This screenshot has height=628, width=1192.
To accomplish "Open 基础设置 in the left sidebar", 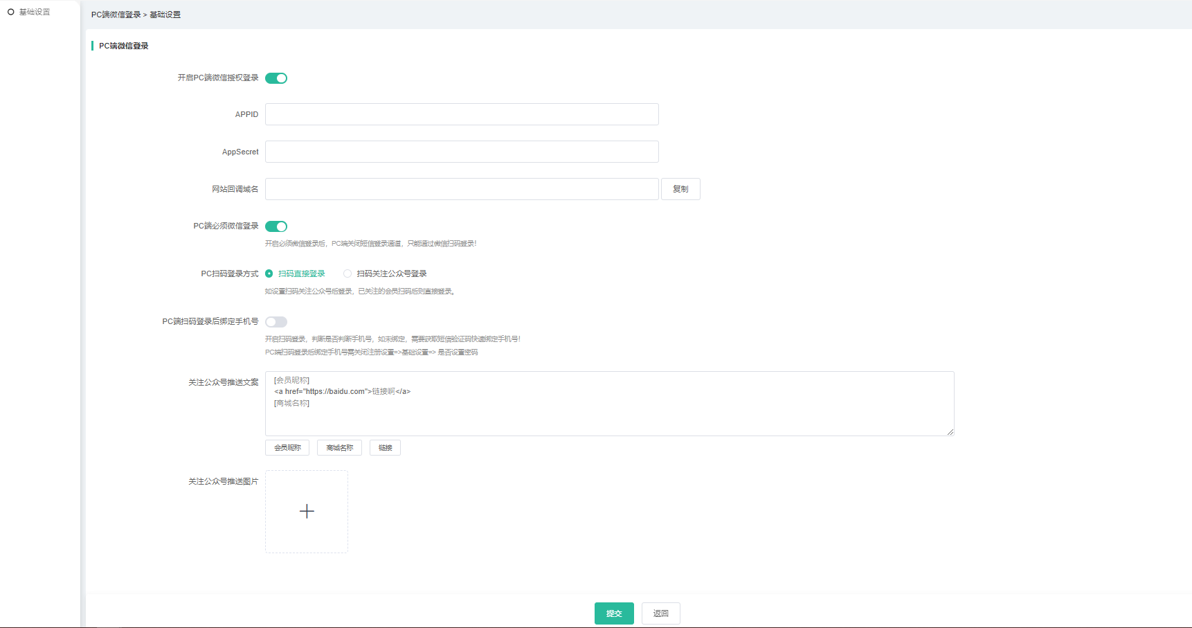I will [x=34, y=12].
